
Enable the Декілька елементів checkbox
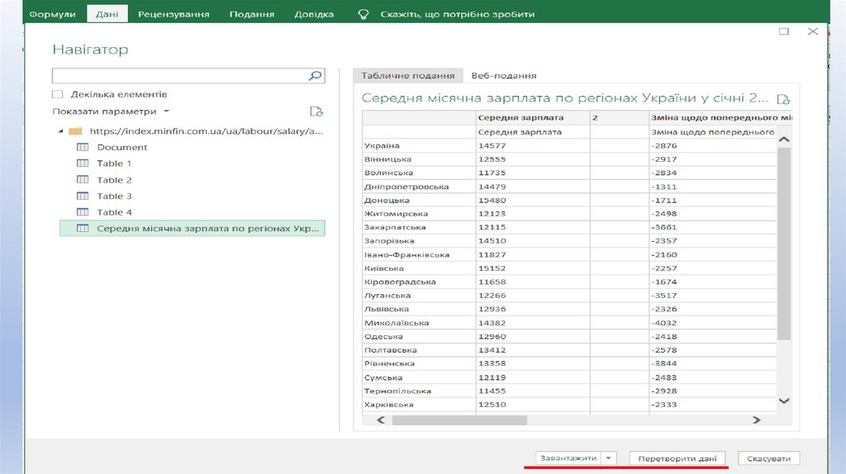[x=58, y=95]
